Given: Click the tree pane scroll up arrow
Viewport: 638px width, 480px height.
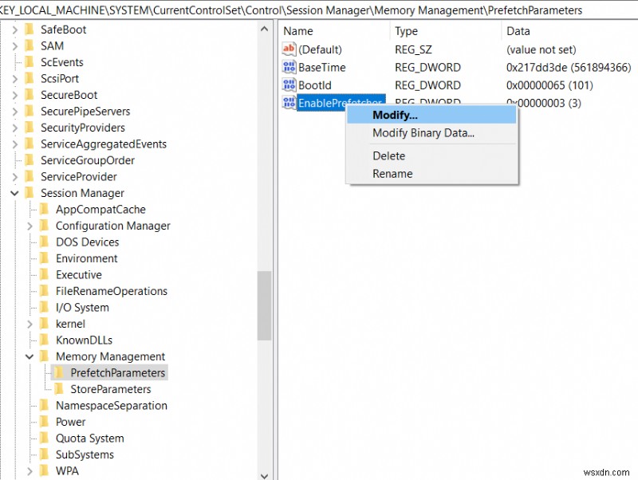Looking at the screenshot, I should pos(265,29).
